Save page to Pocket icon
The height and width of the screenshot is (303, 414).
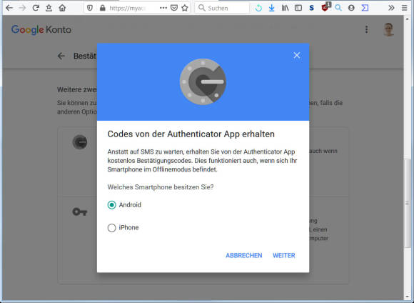[174, 8]
